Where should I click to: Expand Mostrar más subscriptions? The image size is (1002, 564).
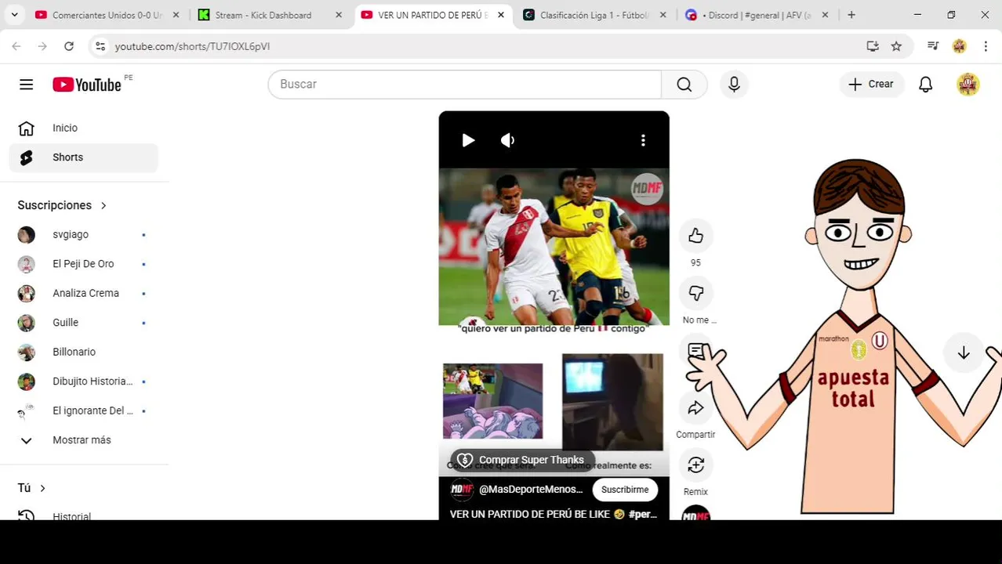(x=84, y=440)
